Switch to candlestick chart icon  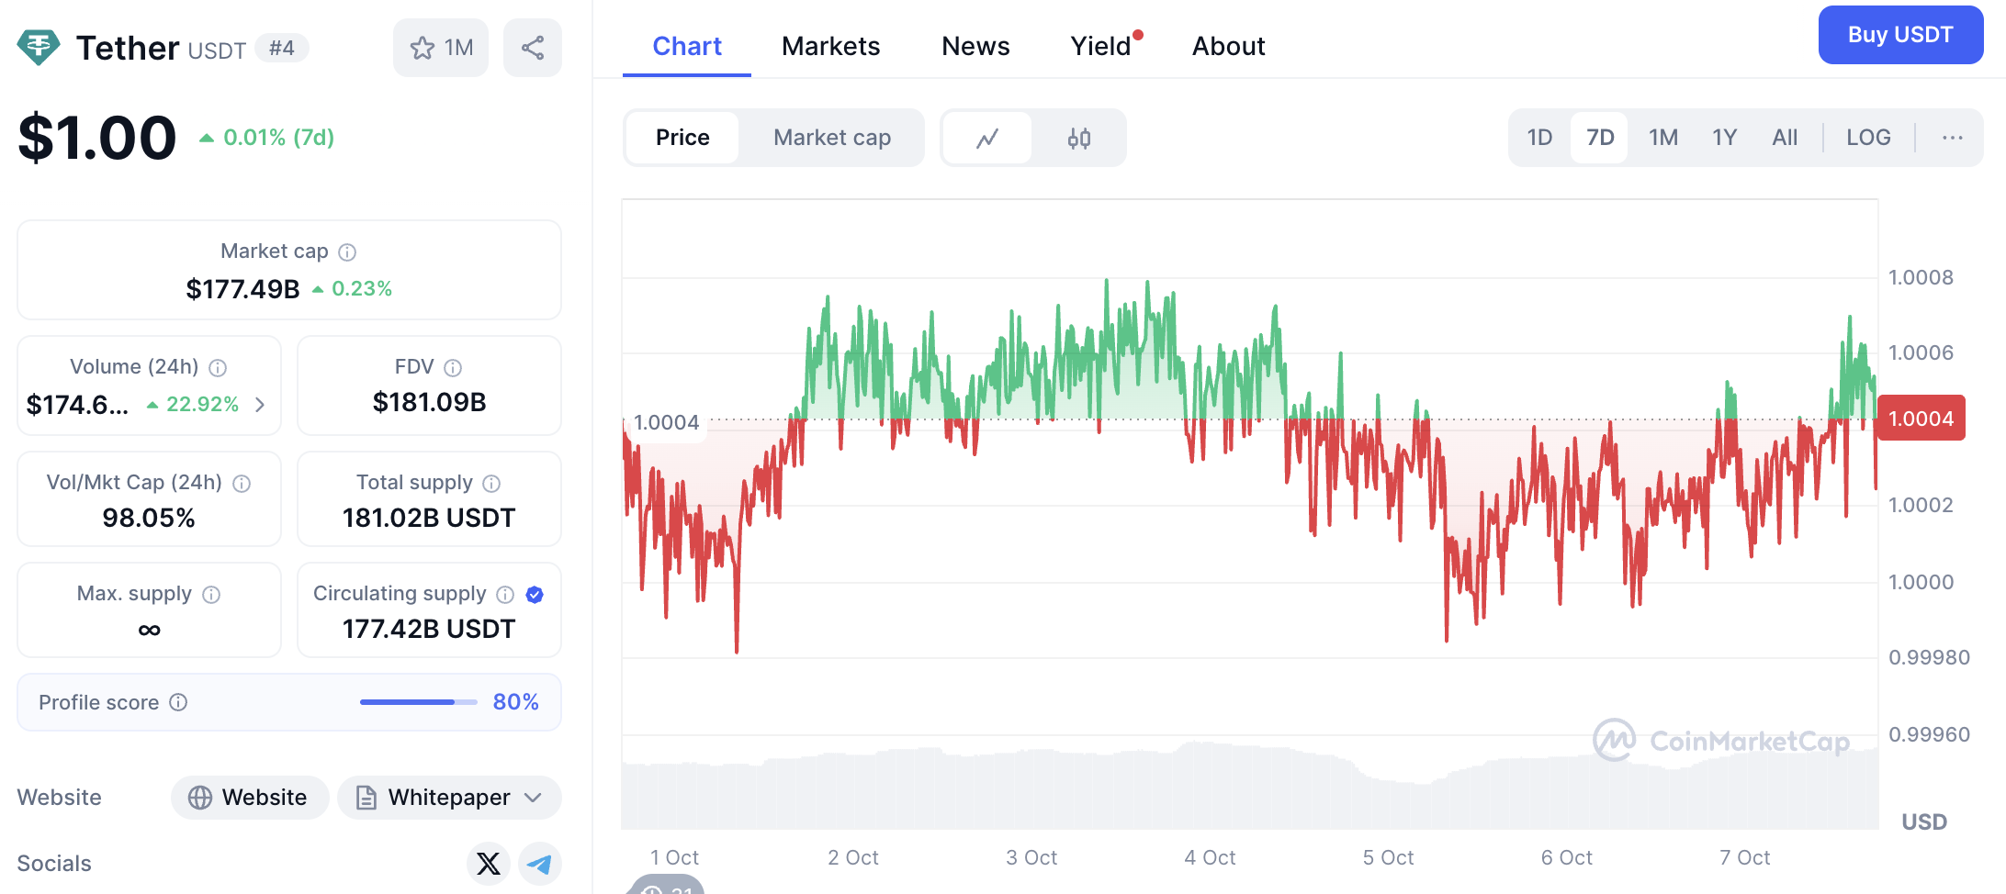(x=1079, y=138)
